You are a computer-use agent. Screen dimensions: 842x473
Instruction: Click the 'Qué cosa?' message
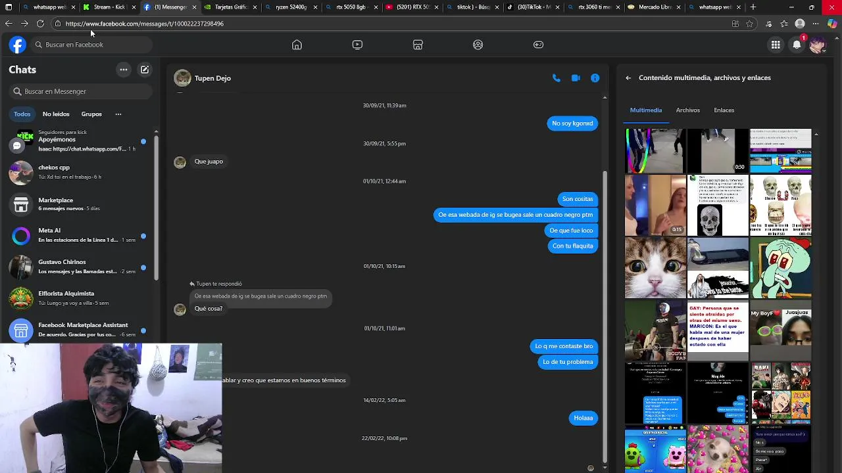pos(209,309)
